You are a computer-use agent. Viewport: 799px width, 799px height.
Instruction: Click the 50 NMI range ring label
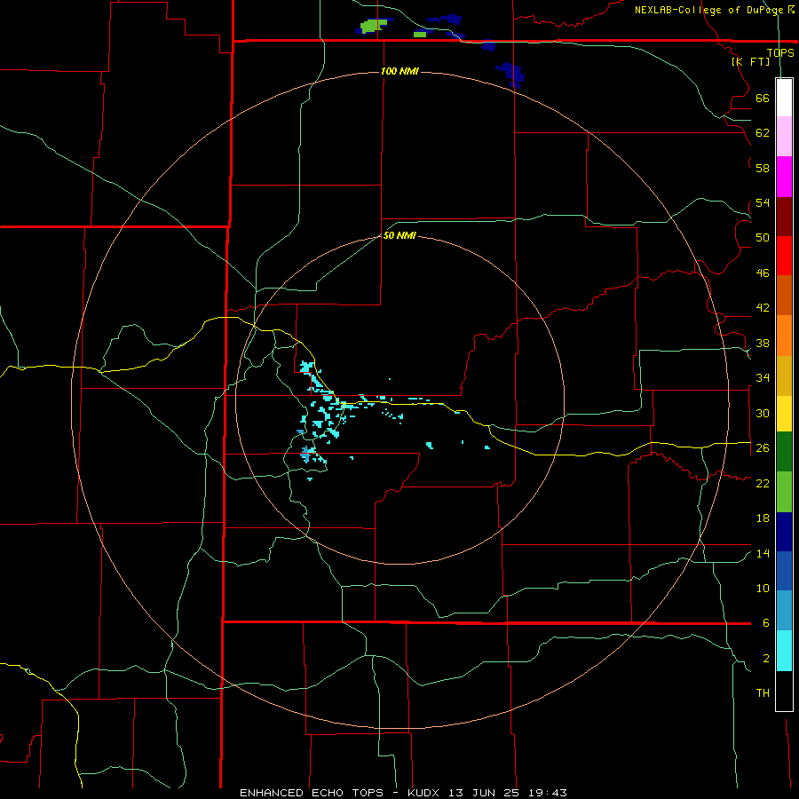click(399, 235)
